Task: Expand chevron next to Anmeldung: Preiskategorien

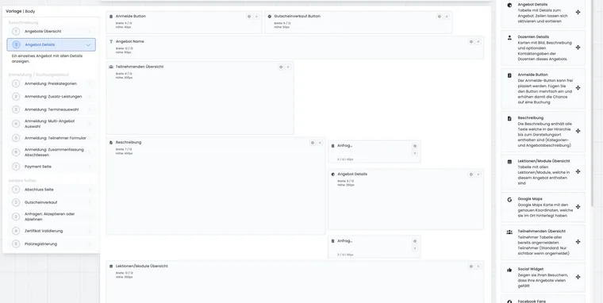Action: pyautogui.click(x=89, y=84)
